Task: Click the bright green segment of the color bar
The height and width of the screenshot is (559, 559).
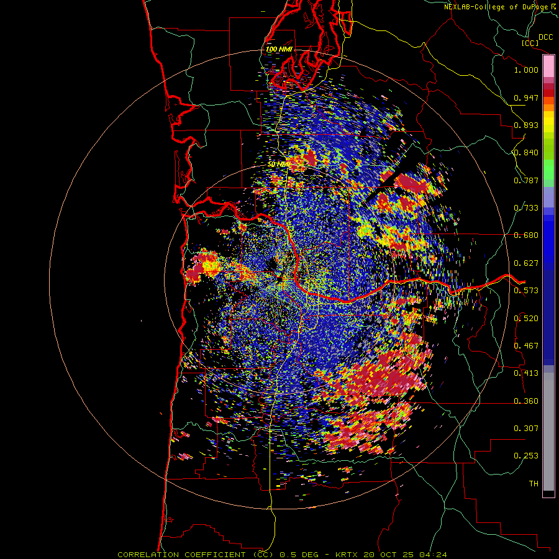Action: 548,170
